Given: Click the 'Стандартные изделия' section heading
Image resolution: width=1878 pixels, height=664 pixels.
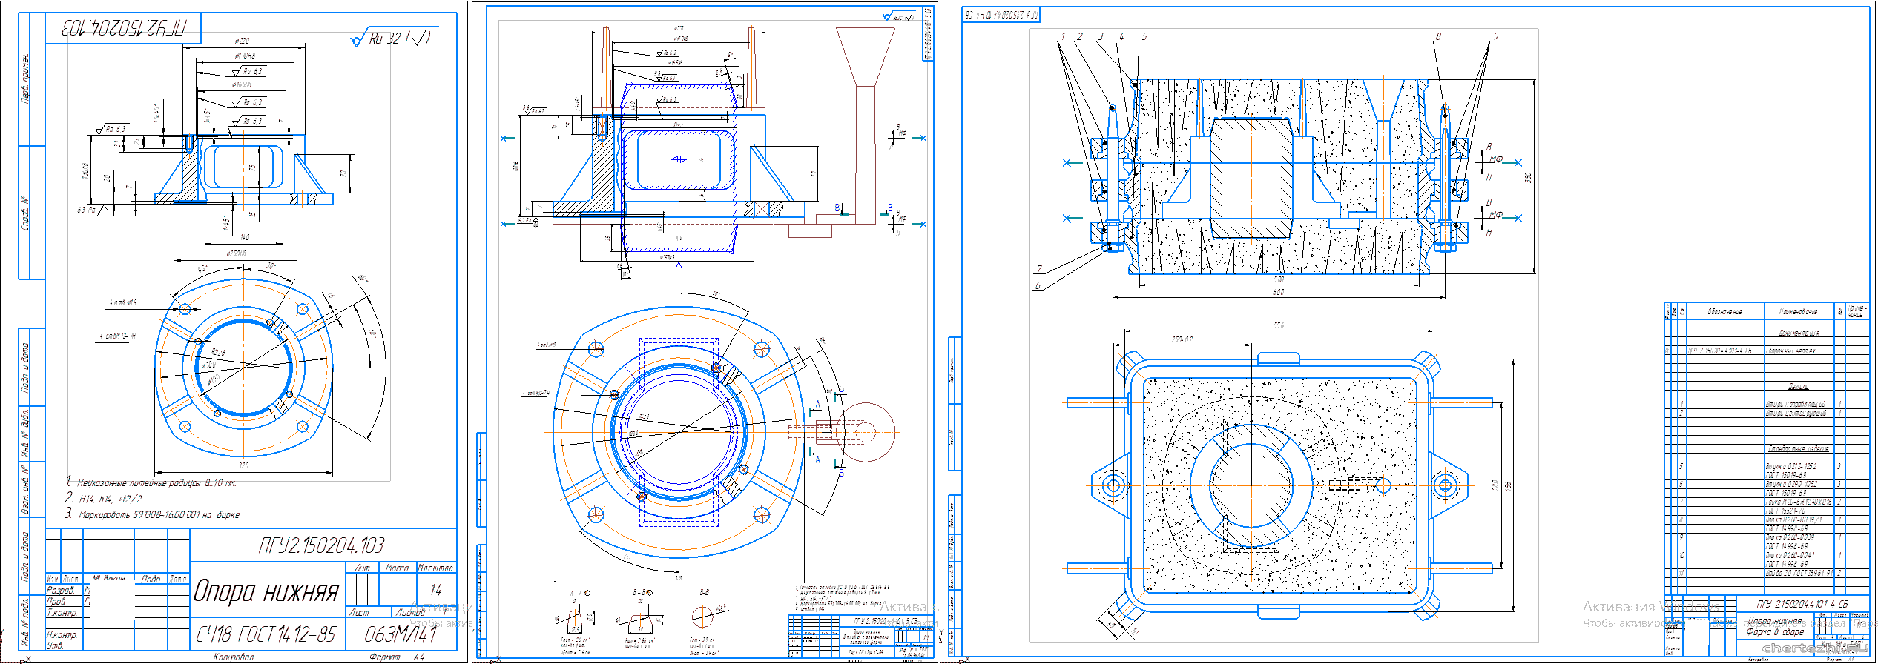Looking at the screenshot, I should pos(1798,448).
